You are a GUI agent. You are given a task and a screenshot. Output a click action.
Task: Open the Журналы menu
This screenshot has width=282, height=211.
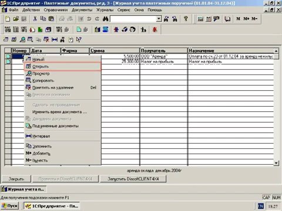tap(105, 10)
